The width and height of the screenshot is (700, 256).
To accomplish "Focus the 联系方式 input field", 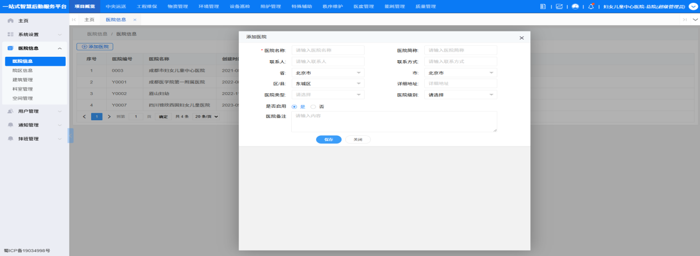I will click(461, 61).
